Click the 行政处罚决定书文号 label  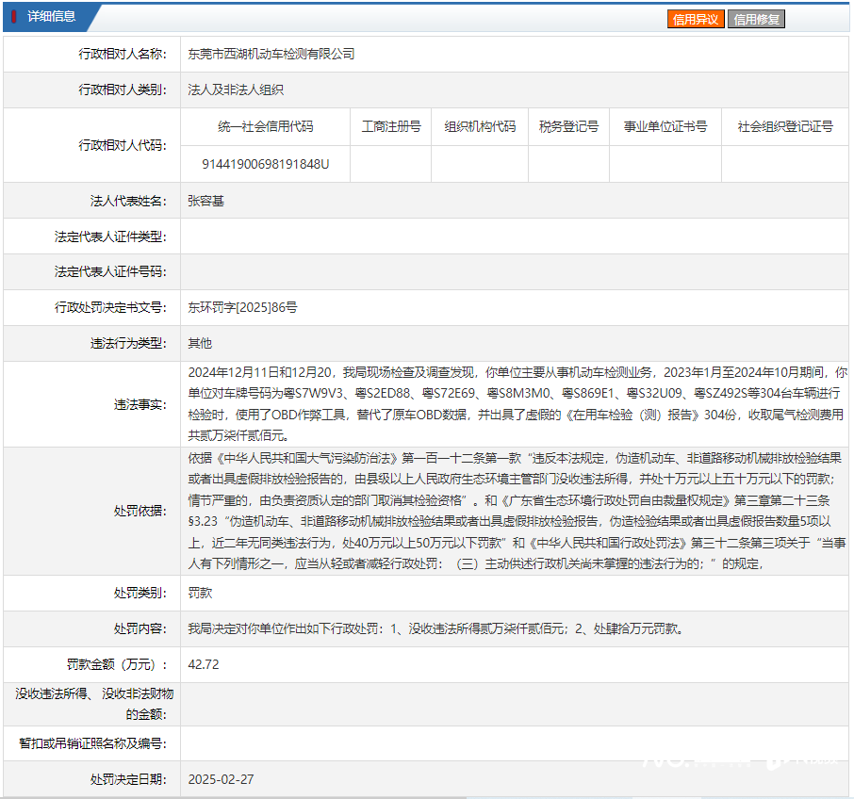(x=110, y=307)
